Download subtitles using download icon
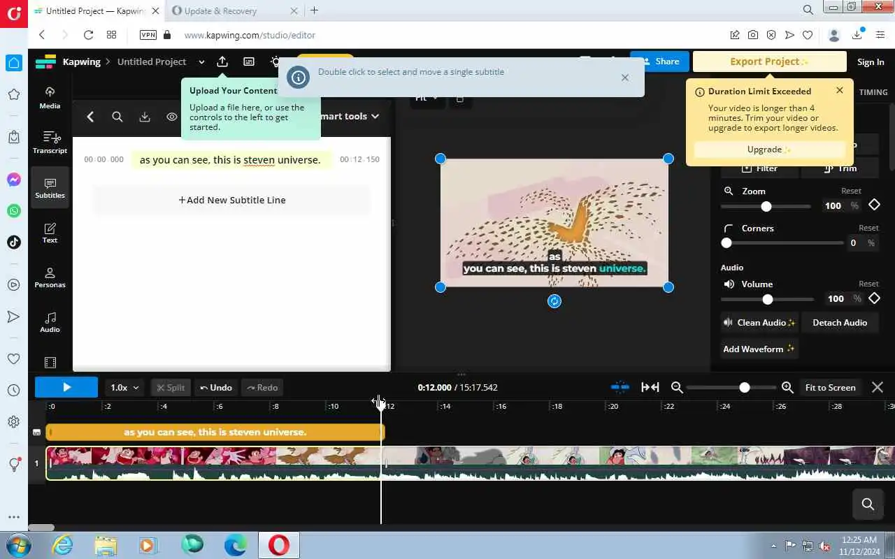The height and width of the screenshot is (559, 895). click(145, 117)
